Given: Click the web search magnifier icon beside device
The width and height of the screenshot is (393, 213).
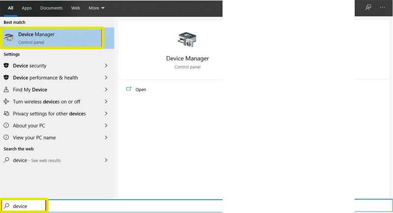Looking at the screenshot, I should coord(6,160).
